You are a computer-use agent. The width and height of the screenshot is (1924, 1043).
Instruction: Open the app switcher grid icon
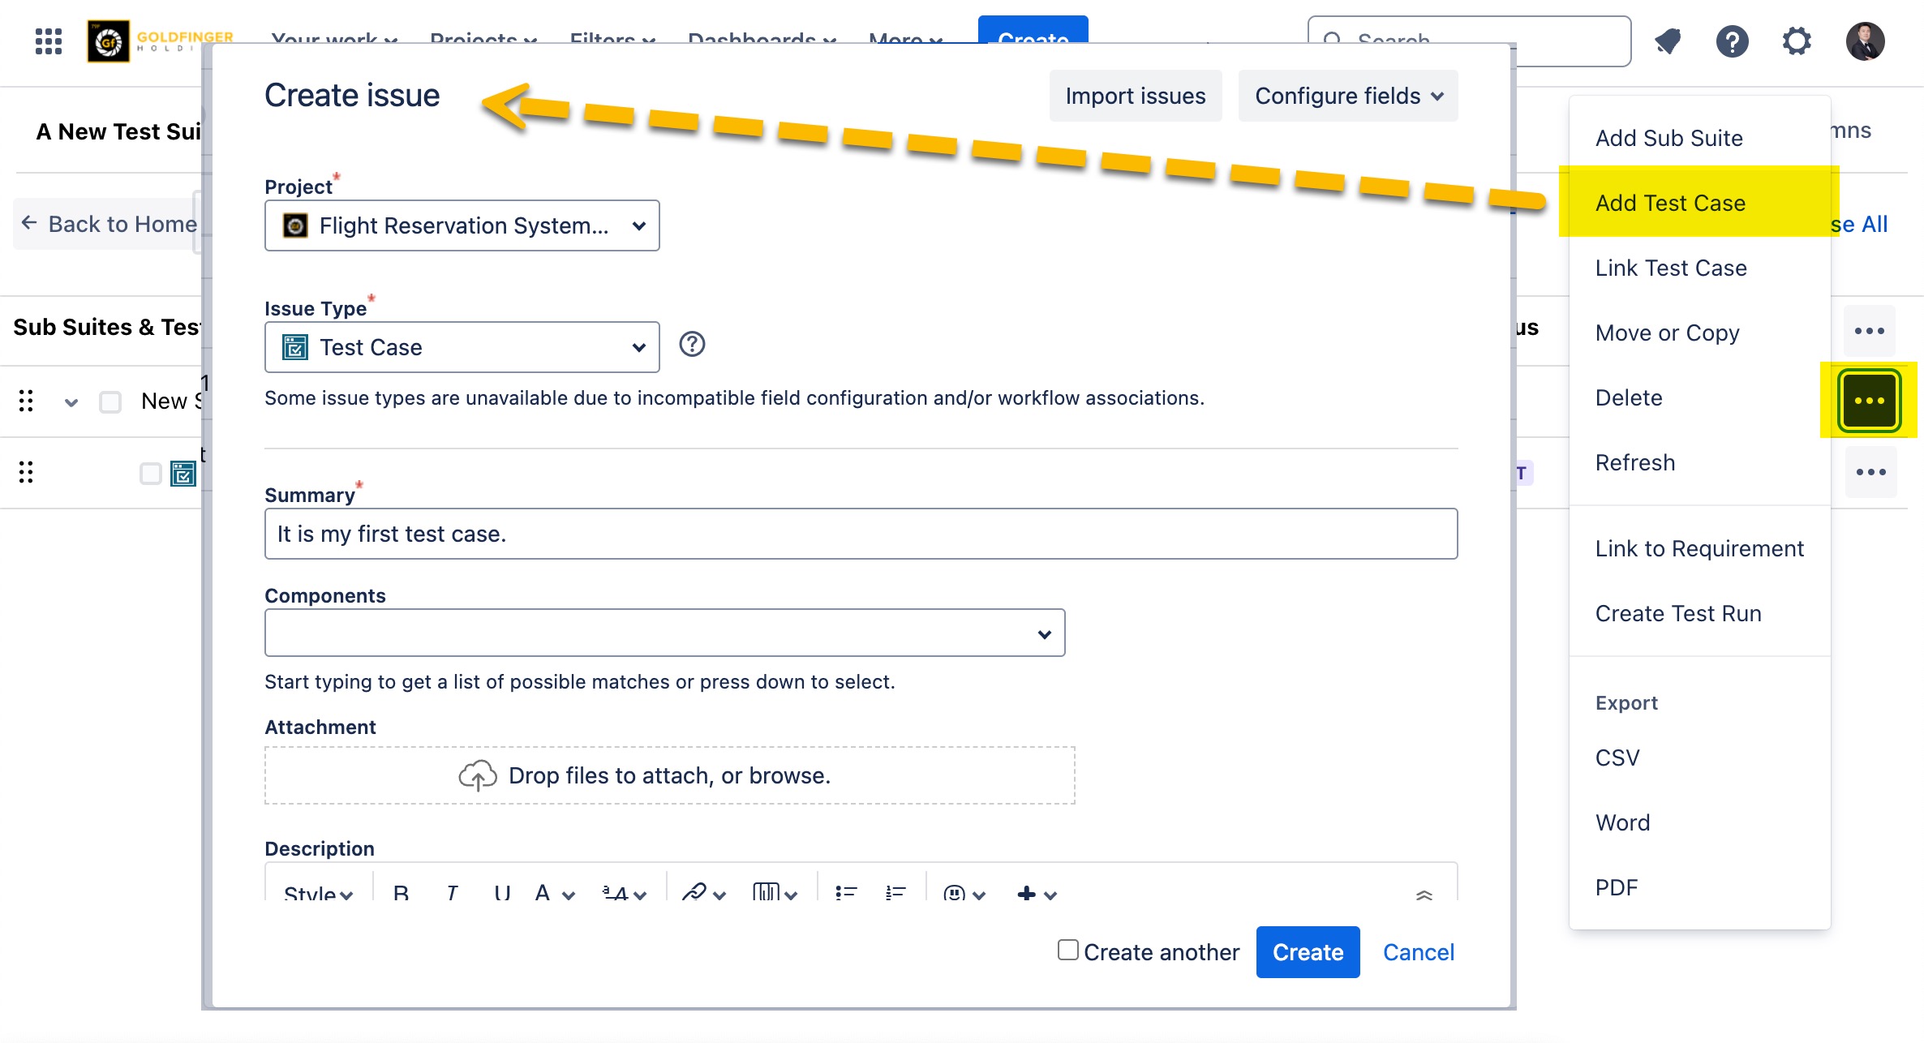click(x=49, y=41)
